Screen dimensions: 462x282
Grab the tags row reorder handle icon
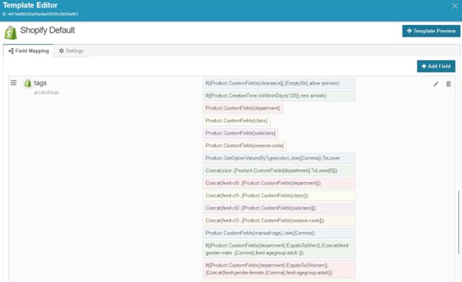(x=13, y=83)
